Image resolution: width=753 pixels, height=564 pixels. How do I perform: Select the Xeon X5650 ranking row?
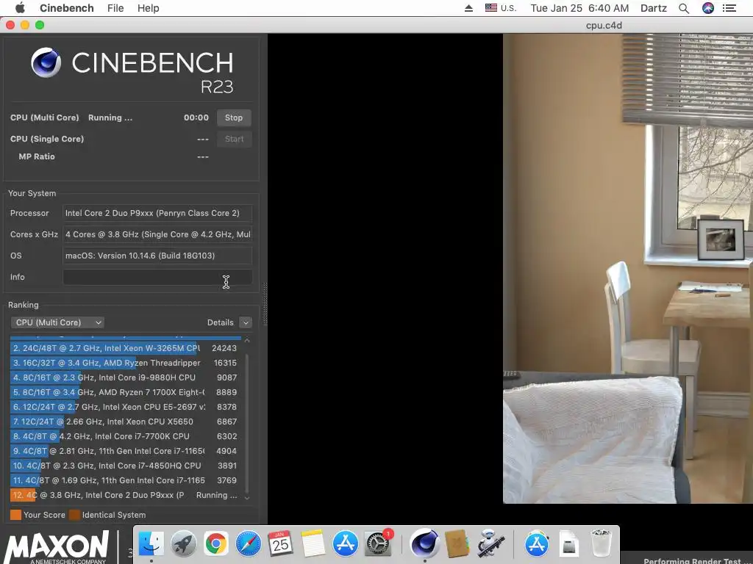coord(125,422)
